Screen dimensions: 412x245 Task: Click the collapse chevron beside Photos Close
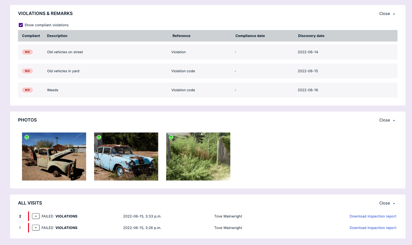pos(394,120)
